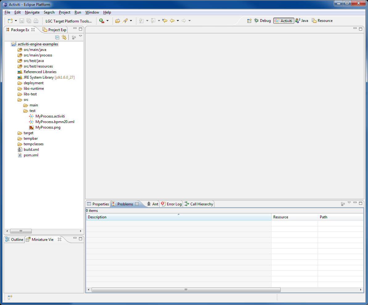
Task: Open the New wizard dropdown arrow
Action: pyautogui.click(x=16, y=21)
